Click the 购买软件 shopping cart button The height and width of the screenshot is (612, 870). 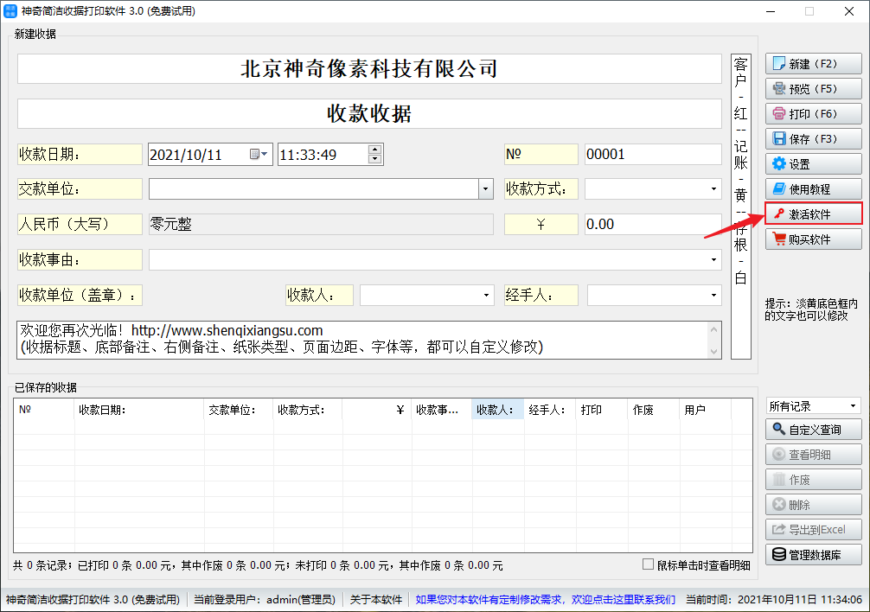(814, 239)
